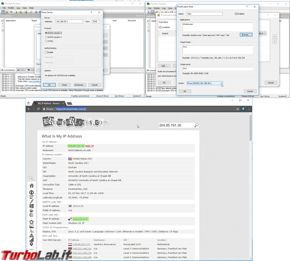Select SOCKS Version 4 protocol
The image size is (290, 261).
pyautogui.click(x=53, y=37)
